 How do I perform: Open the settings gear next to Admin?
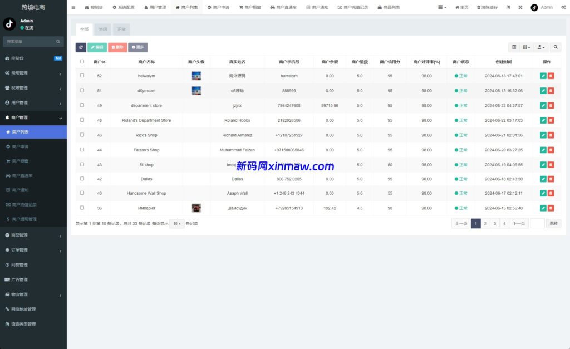[x=564, y=7]
